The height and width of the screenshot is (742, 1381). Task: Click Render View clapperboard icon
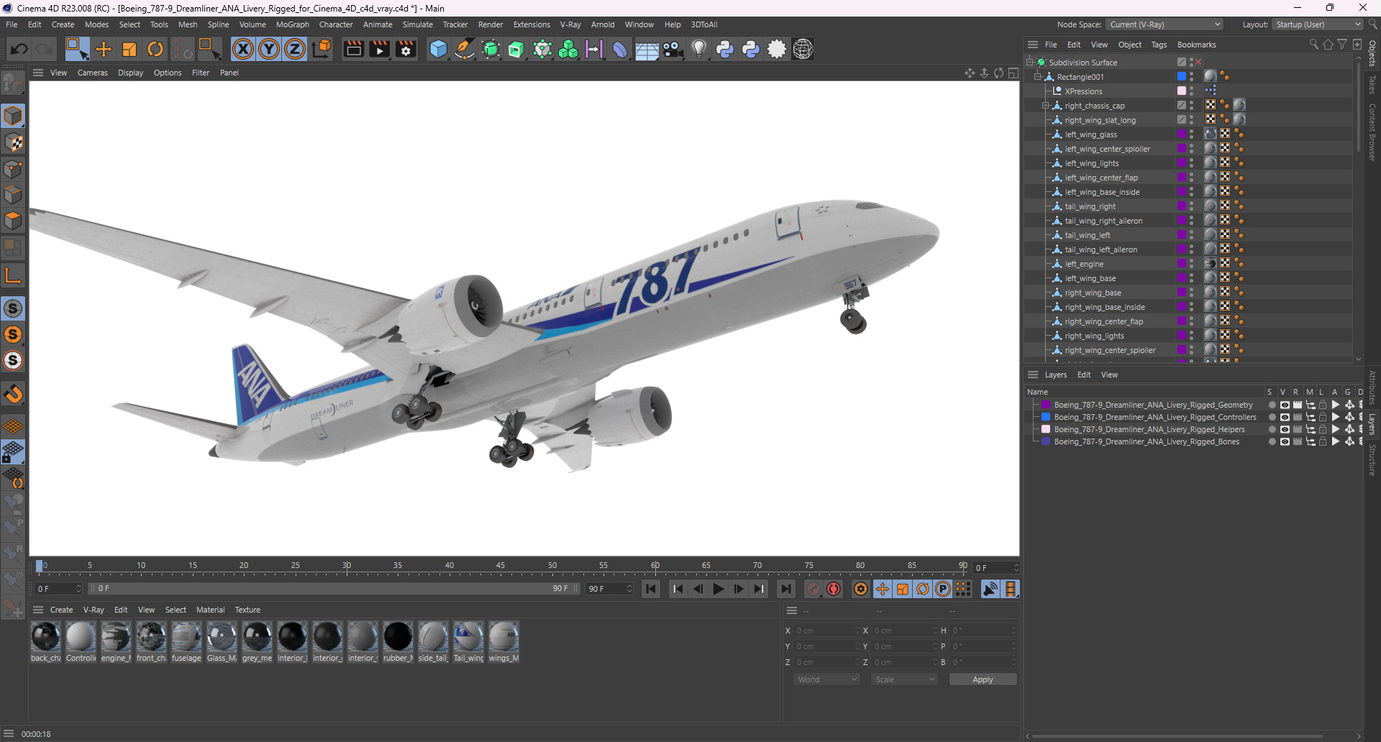(x=353, y=49)
